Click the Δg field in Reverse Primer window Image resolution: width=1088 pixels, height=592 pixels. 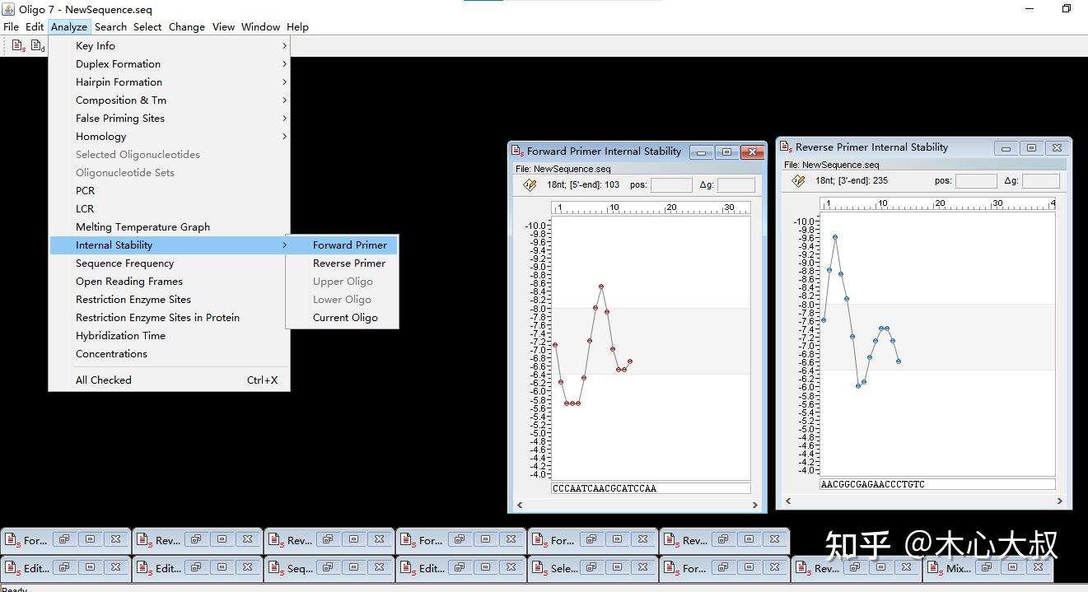click(x=1041, y=181)
